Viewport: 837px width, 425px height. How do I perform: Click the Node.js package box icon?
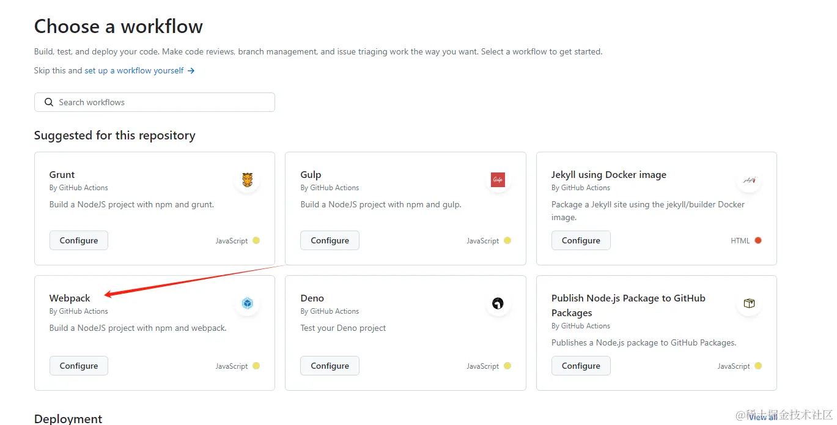click(x=749, y=303)
